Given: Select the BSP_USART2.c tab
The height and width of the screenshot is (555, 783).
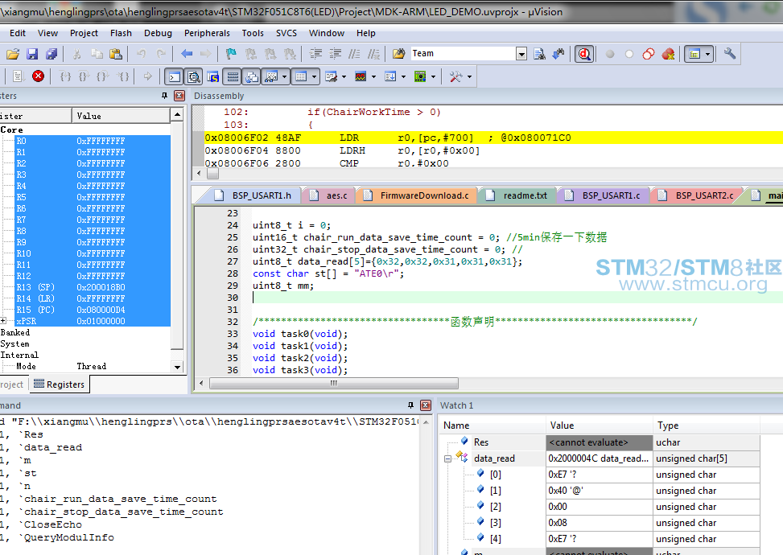Looking at the screenshot, I should click(x=697, y=195).
